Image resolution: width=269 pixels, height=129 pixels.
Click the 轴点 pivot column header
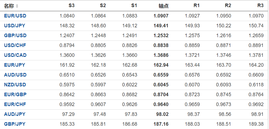coord(163,6)
